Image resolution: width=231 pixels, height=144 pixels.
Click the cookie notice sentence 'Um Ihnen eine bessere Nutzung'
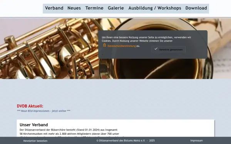click(x=146, y=39)
